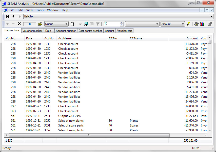Switch to the Amount tab
Screen dimensions: 216x152
coord(109,31)
